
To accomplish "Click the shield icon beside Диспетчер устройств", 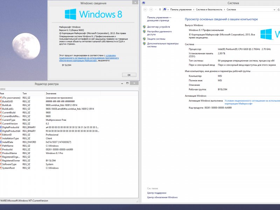I will 144,27.
